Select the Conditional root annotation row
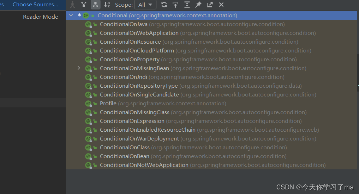Image resolution: width=359 pixels, height=194 pixels. click(x=211, y=15)
